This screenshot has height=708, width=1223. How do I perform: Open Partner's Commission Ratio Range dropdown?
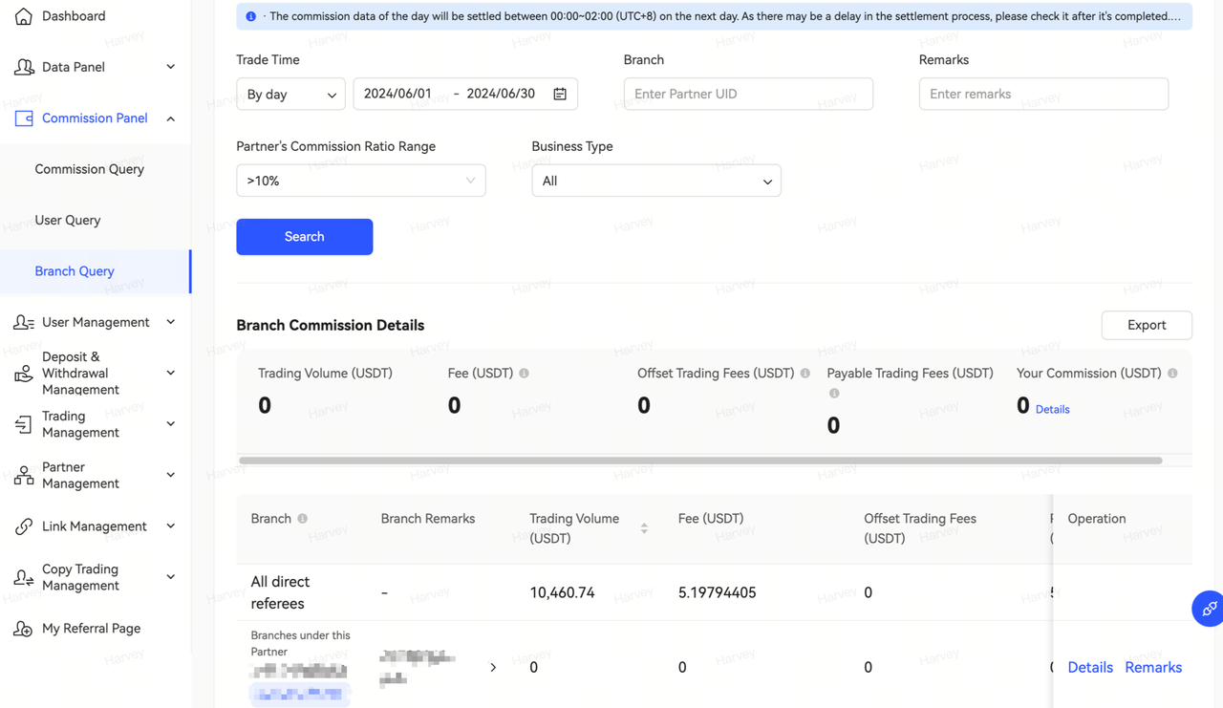click(360, 181)
